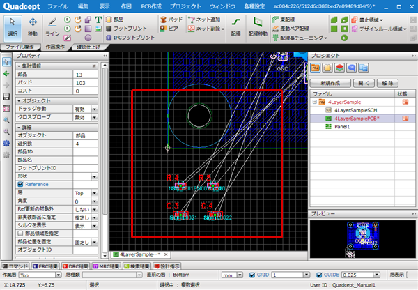Toggle the Reference checkbox
The image size is (418, 290).
(x=20, y=184)
